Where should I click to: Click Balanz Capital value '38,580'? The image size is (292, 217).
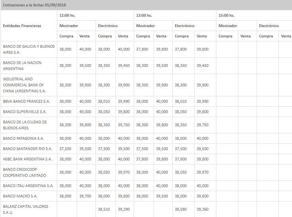tap(181, 209)
